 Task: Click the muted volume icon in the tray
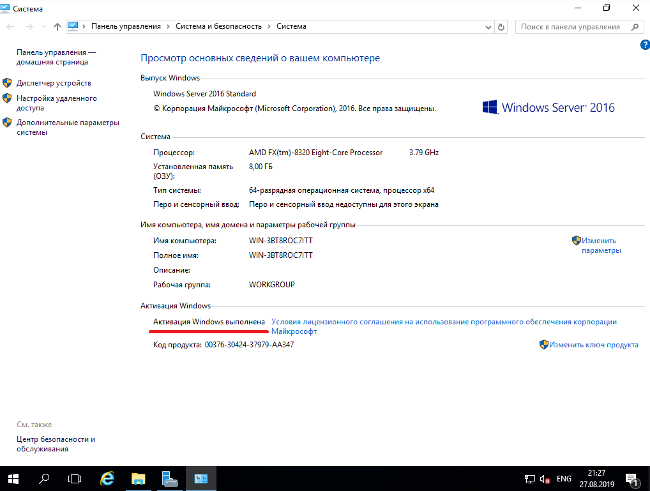coord(545,479)
